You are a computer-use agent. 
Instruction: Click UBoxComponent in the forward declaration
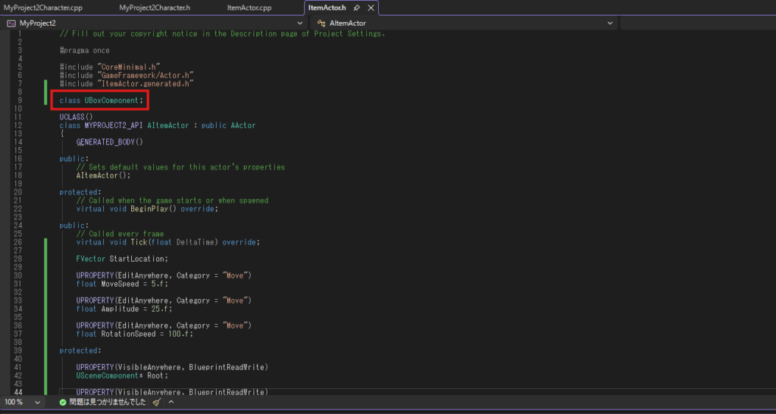[111, 101]
